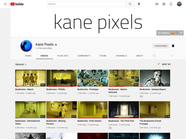186x139 pixels.
Task: Click CC badge under Autopsy Report
Action: tap(141, 96)
